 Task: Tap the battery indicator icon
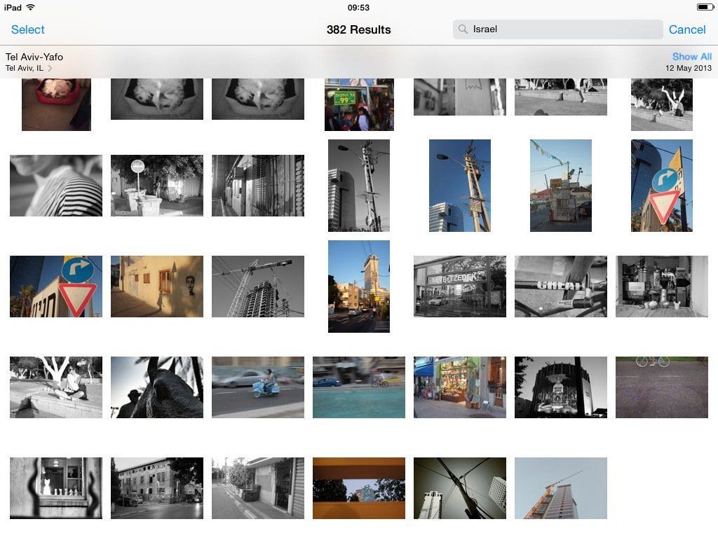705,7
